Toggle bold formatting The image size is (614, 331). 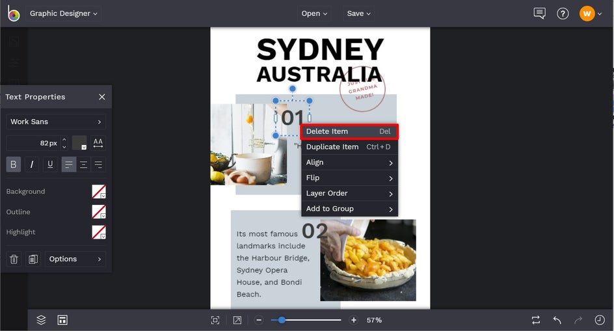(x=13, y=165)
